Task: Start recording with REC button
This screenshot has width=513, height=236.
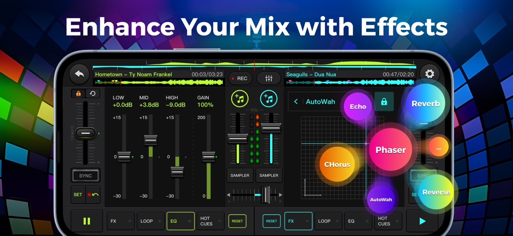Action: 239,78
